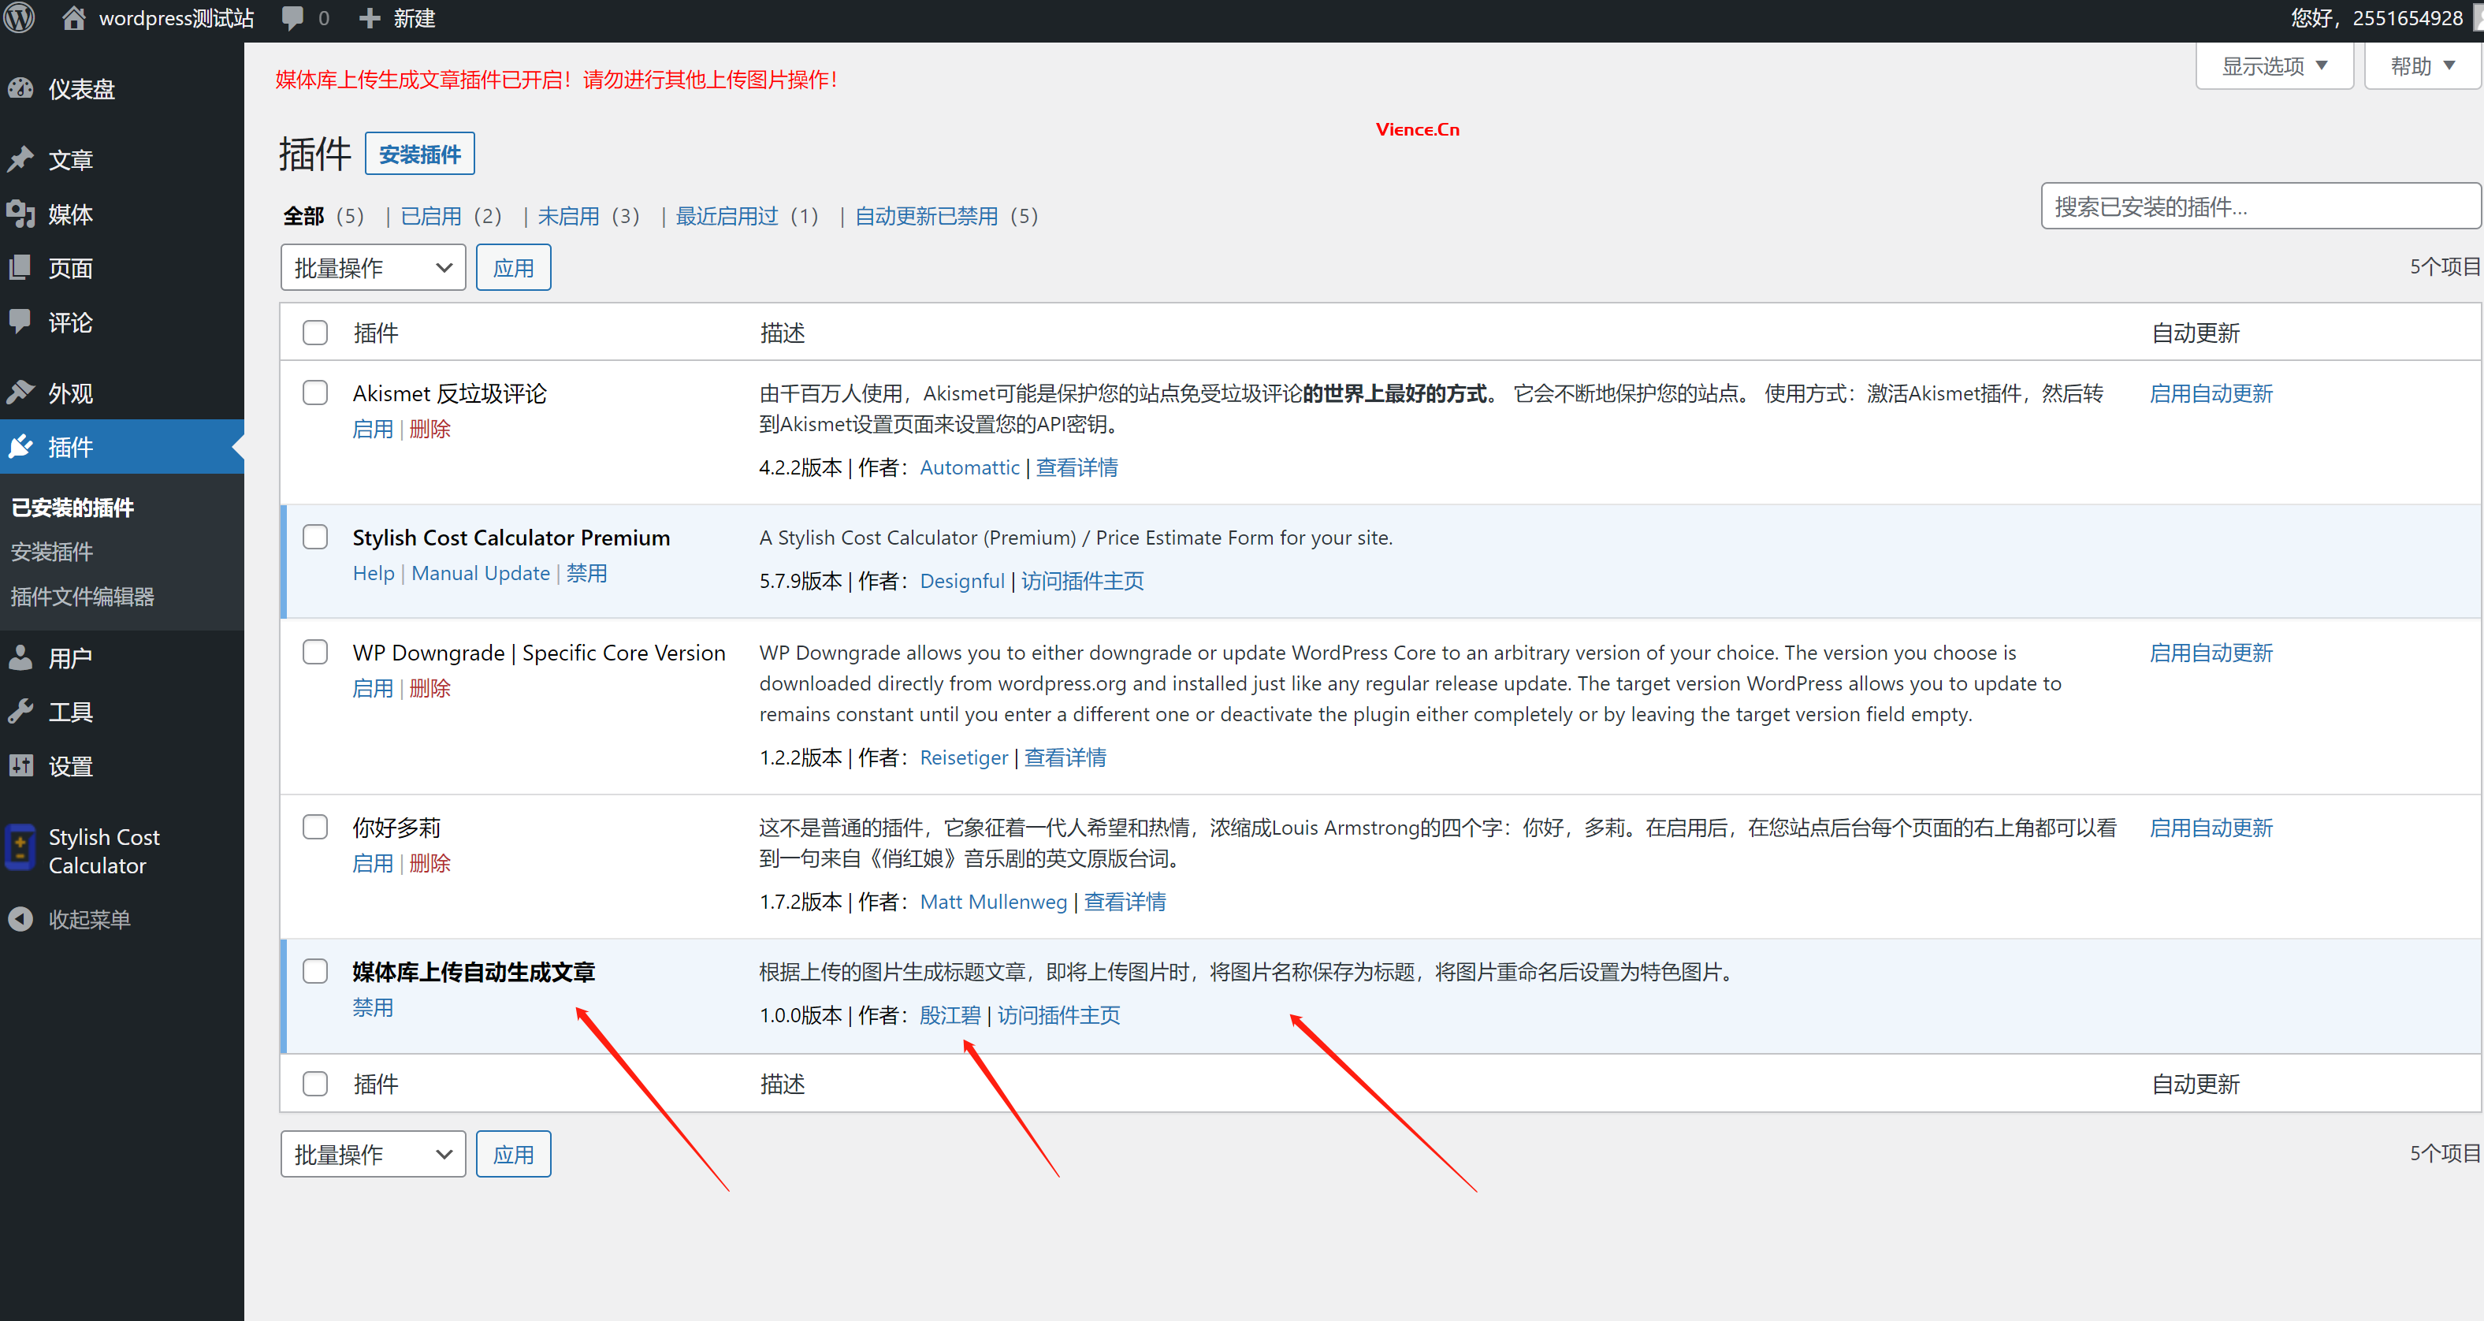Click the 安装插件 button beside title
This screenshot has width=2484, height=1321.
[x=419, y=154]
